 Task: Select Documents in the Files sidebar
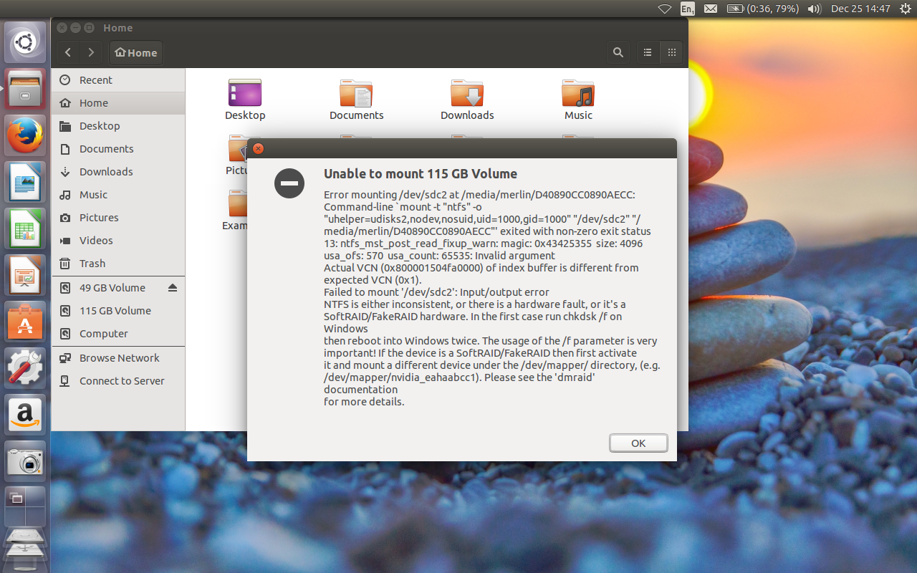[118, 149]
